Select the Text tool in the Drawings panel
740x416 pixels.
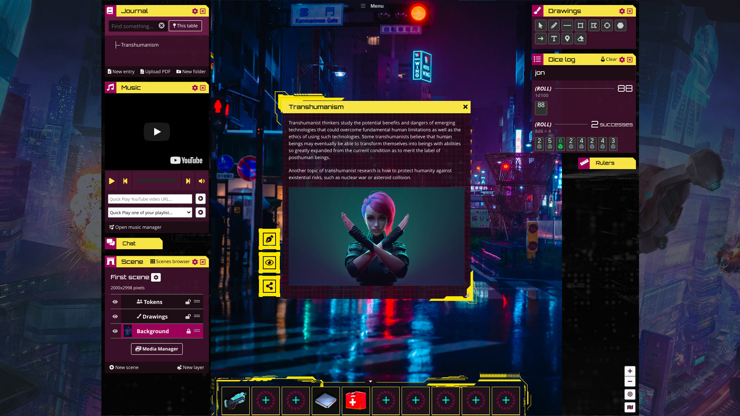[x=554, y=39]
